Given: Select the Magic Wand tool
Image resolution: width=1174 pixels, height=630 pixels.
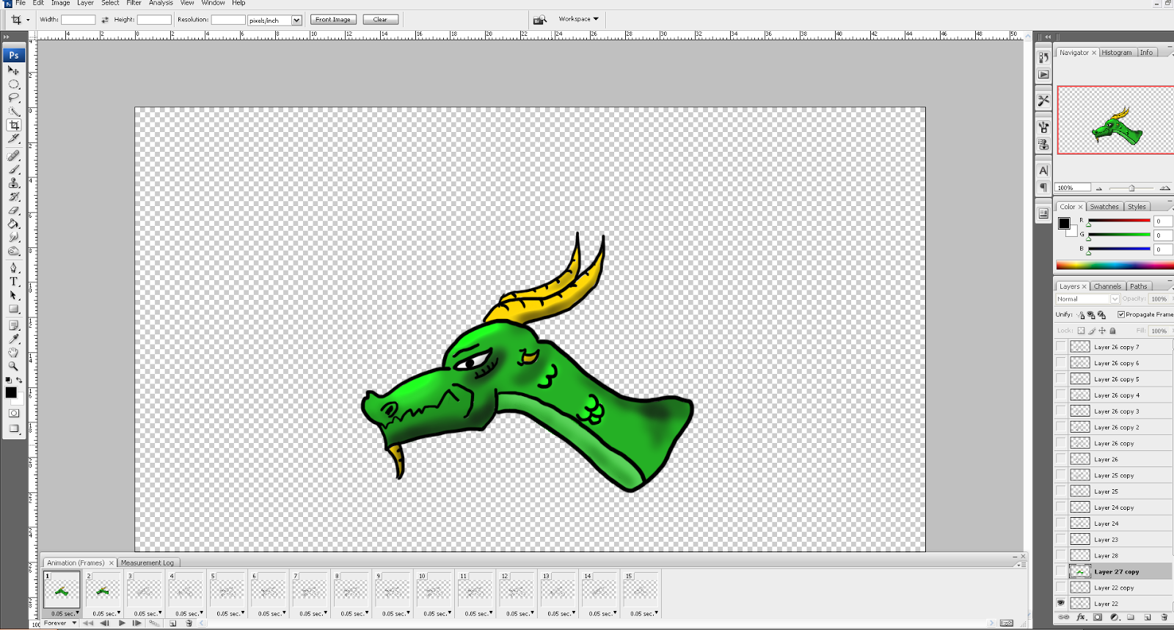Looking at the screenshot, I should (x=13, y=111).
